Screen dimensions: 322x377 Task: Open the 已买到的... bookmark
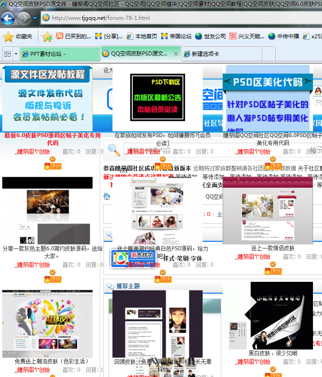(x=74, y=37)
